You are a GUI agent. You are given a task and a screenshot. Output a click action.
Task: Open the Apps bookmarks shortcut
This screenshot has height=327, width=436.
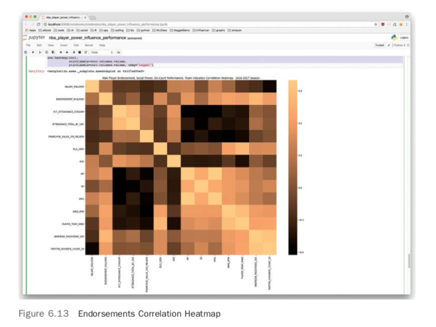31,30
